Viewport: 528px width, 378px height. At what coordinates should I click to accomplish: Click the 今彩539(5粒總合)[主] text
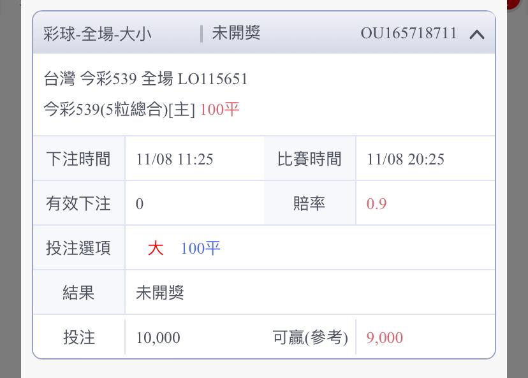tap(119, 110)
